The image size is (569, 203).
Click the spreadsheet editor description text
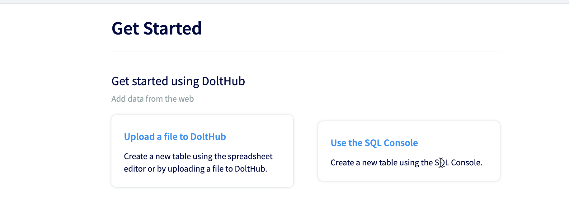[198, 162]
